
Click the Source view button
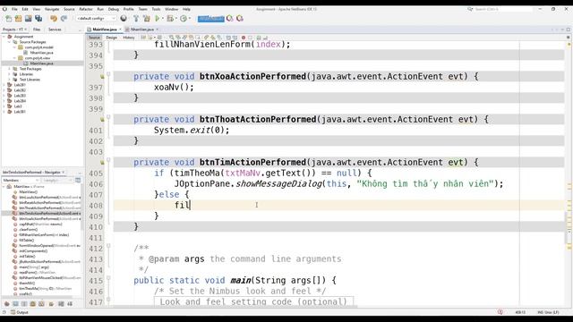(x=94, y=38)
